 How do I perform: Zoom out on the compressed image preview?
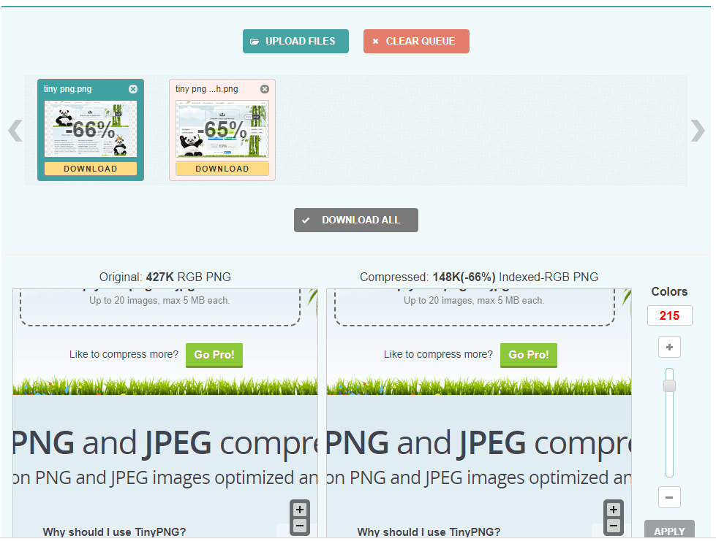coord(614,526)
